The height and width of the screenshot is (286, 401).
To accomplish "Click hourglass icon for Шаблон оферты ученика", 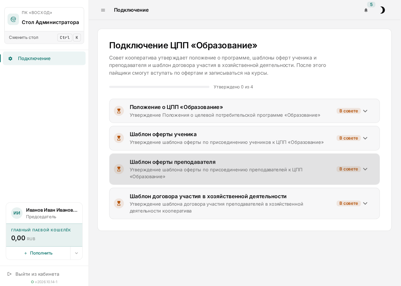I will pyautogui.click(x=119, y=138).
